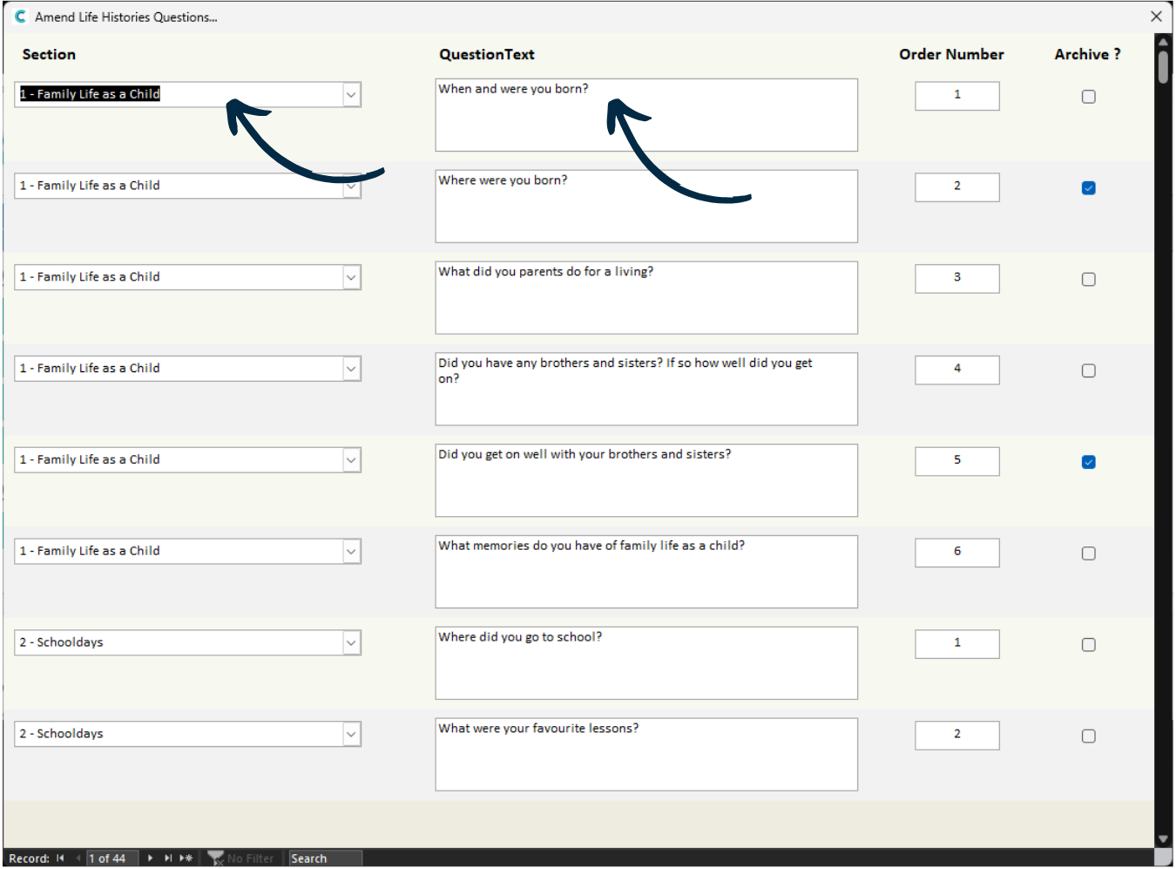The width and height of the screenshot is (1176, 869).
Task: Tick Archive for 'When and were you born?'
Action: coord(1088,97)
